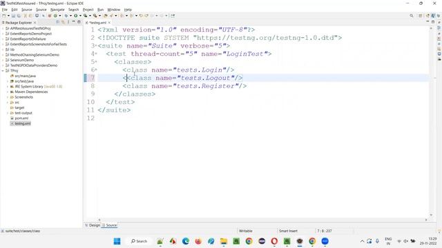Click the Writable status bar entry
442x248 pixels.
click(x=246, y=231)
